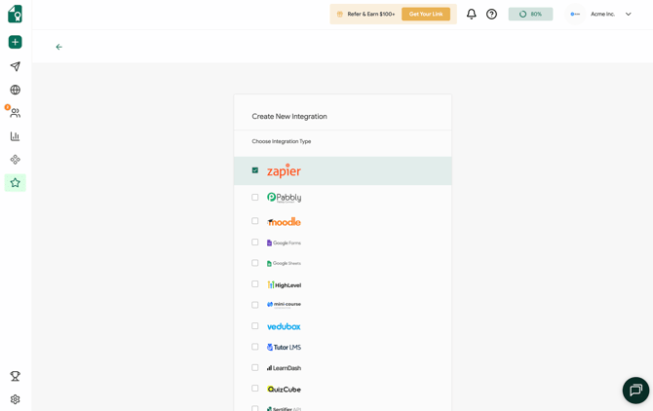The height and width of the screenshot is (411, 653).
Task: Click the Acme Inc. account name
Action: pos(602,15)
